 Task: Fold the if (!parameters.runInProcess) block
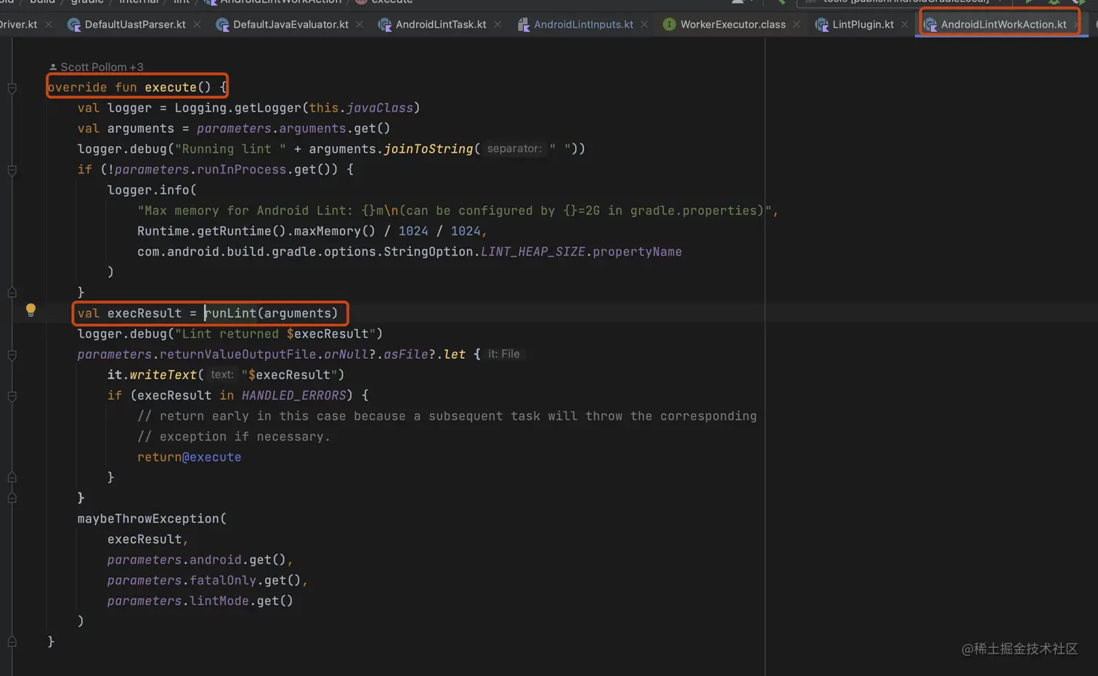[12, 170]
